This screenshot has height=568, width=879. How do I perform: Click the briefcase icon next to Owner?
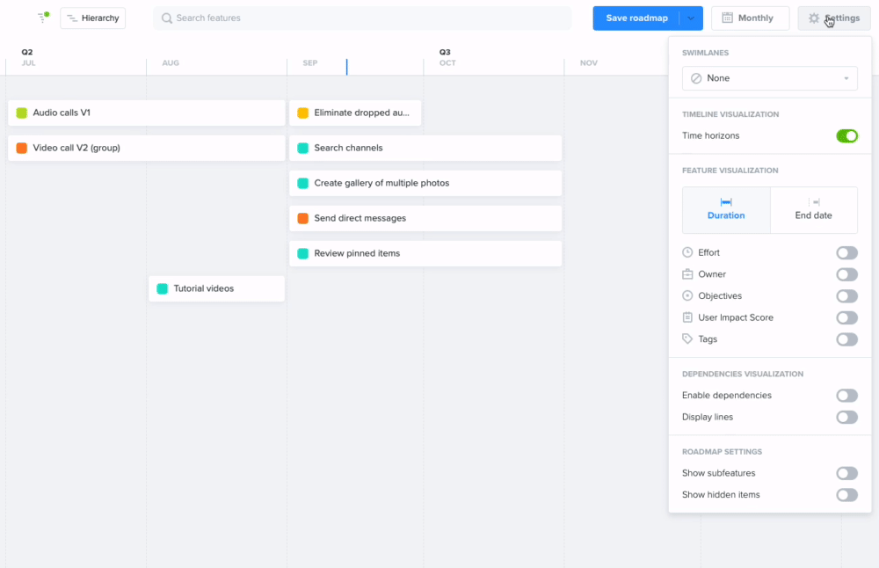pos(687,274)
